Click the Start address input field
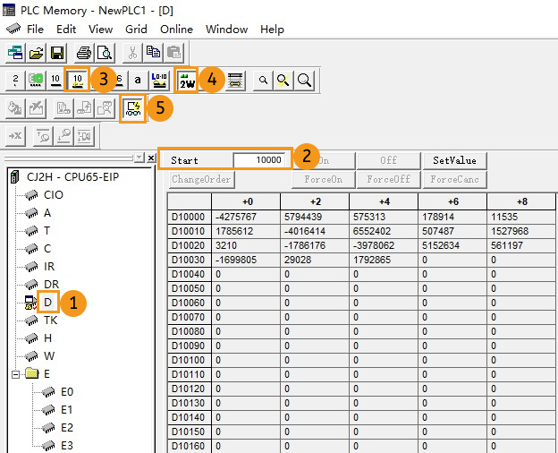Image resolution: width=558 pixels, height=453 pixels. (260, 160)
